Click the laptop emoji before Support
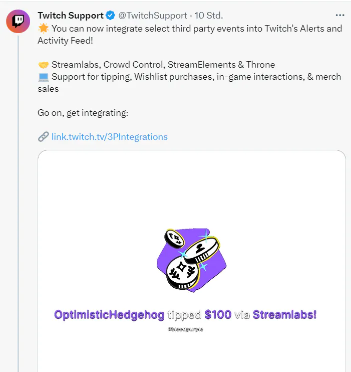This screenshot has height=372, width=351. [43, 77]
